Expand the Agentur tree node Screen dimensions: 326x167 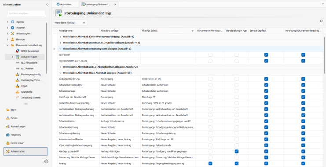click(x=7, y=22)
